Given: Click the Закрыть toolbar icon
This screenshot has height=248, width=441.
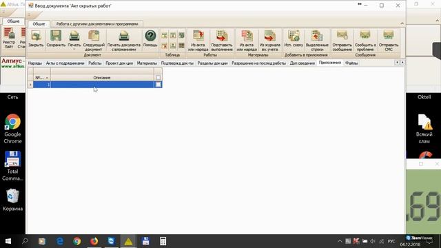Looking at the screenshot, I should pyautogui.click(x=36, y=39).
